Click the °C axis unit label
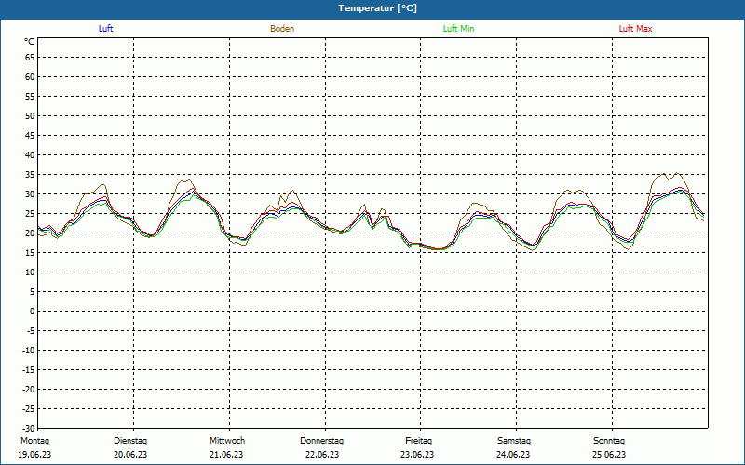Screen dimensions: 745x465 (x=30, y=42)
